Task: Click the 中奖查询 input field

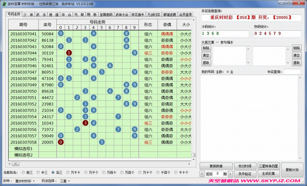Action: (292, 72)
